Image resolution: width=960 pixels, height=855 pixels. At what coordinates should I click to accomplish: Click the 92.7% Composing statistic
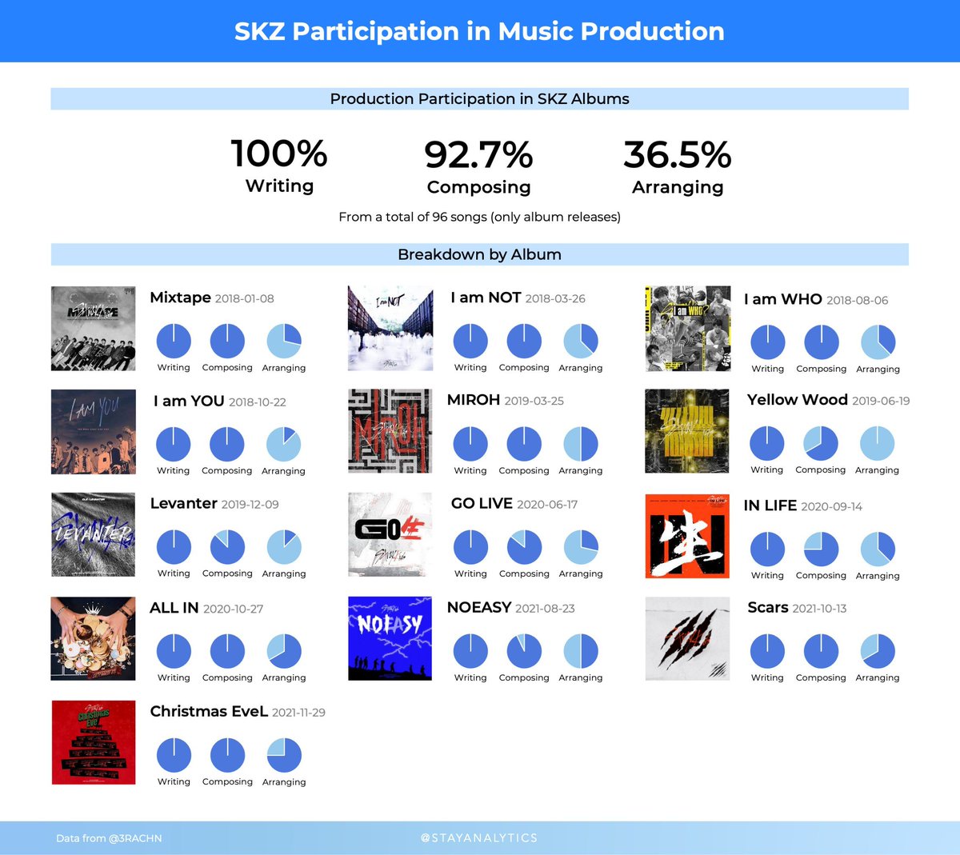pos(478,166)
